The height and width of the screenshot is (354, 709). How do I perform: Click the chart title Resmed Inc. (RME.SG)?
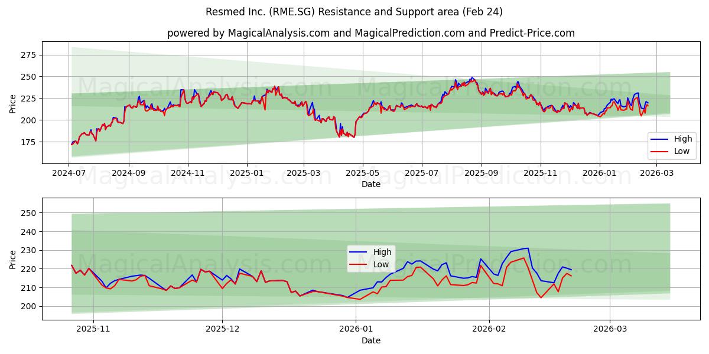[354, 13]
